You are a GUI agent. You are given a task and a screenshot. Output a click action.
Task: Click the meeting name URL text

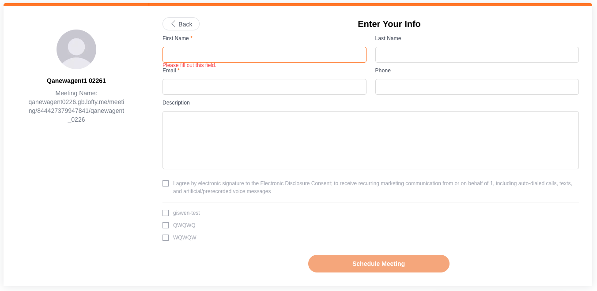[x=76, y=106]
